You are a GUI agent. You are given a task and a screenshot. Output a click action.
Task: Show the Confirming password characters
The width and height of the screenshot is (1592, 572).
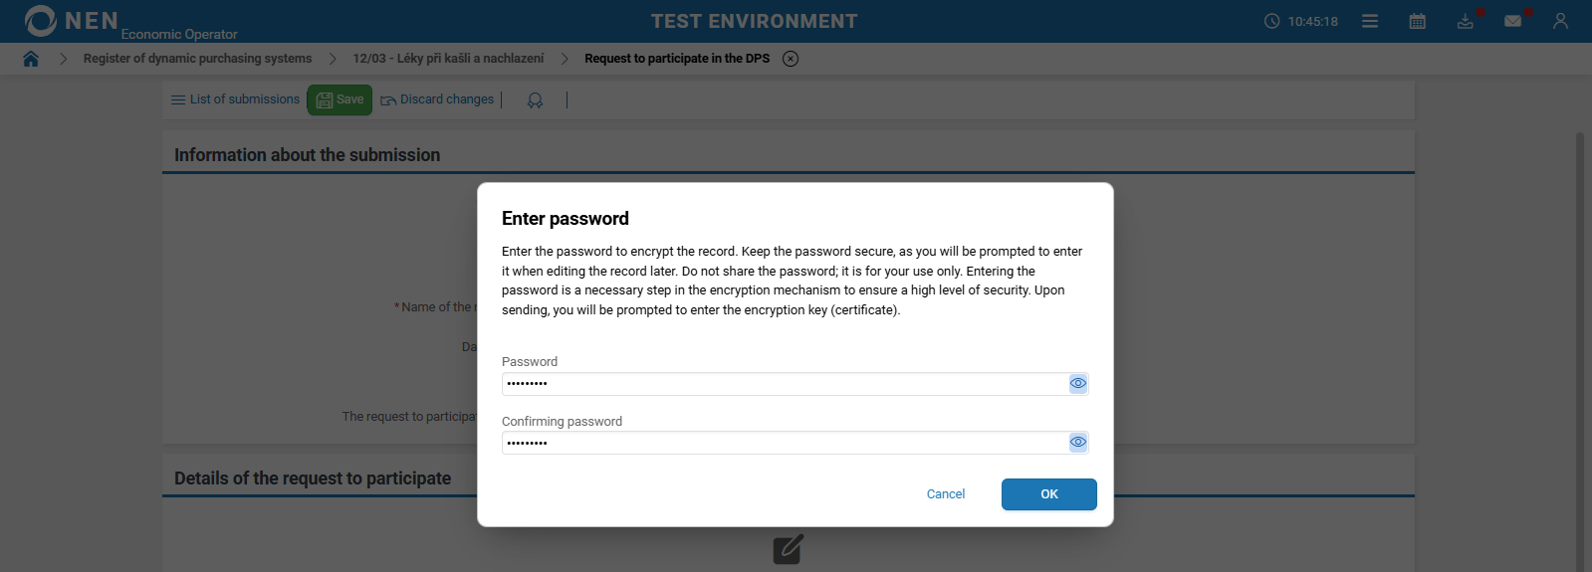1077,442
